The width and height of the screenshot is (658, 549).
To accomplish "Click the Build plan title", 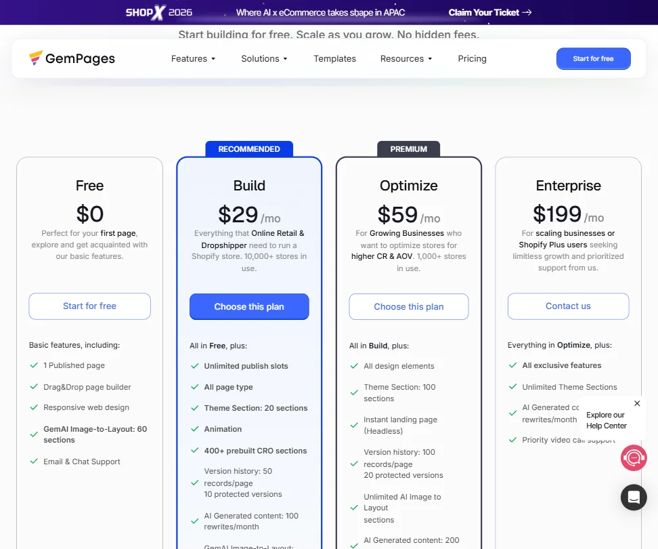I will pos(249,186).
